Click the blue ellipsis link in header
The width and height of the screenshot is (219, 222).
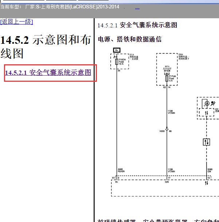pos(137,8)
